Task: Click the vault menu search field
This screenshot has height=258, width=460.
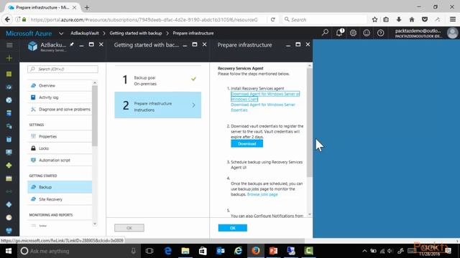Action: tap(63, 69)
